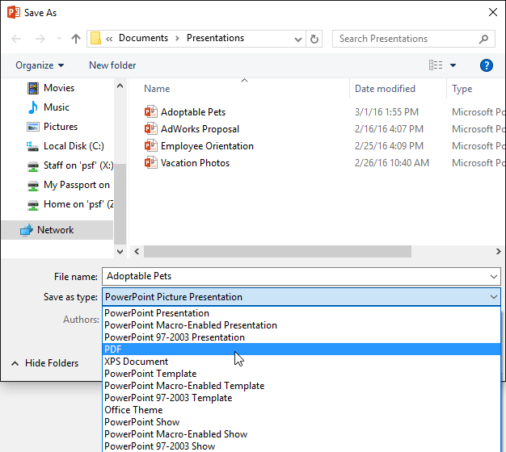Collapse the Save as type dropdown
Screen dimensions: 506x452
coord(493,297)
